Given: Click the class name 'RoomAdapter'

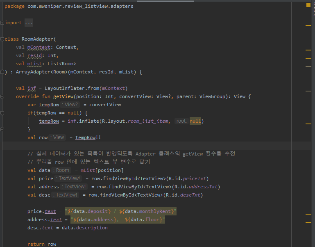Looking at the screenshot, I should (37, 39).
